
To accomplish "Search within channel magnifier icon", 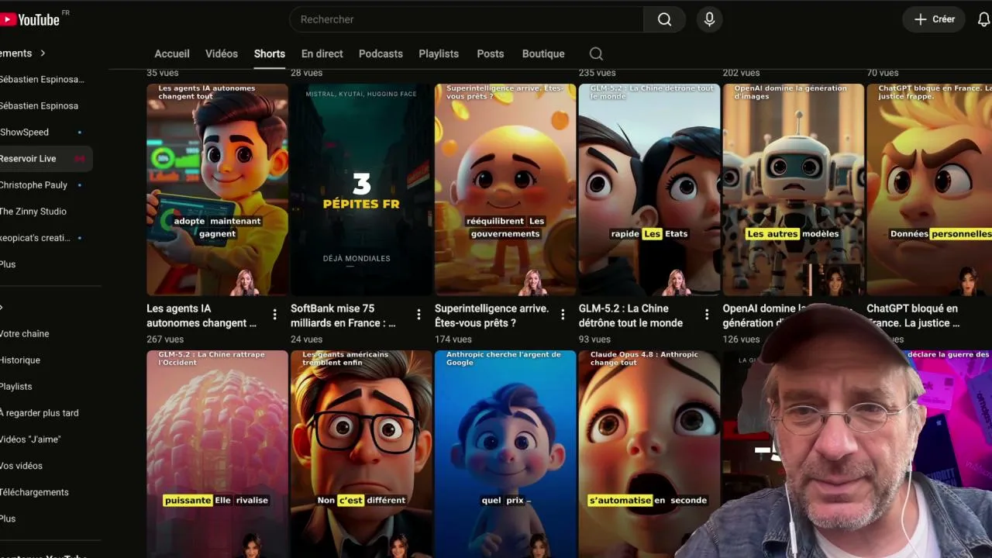I will 596,53.
